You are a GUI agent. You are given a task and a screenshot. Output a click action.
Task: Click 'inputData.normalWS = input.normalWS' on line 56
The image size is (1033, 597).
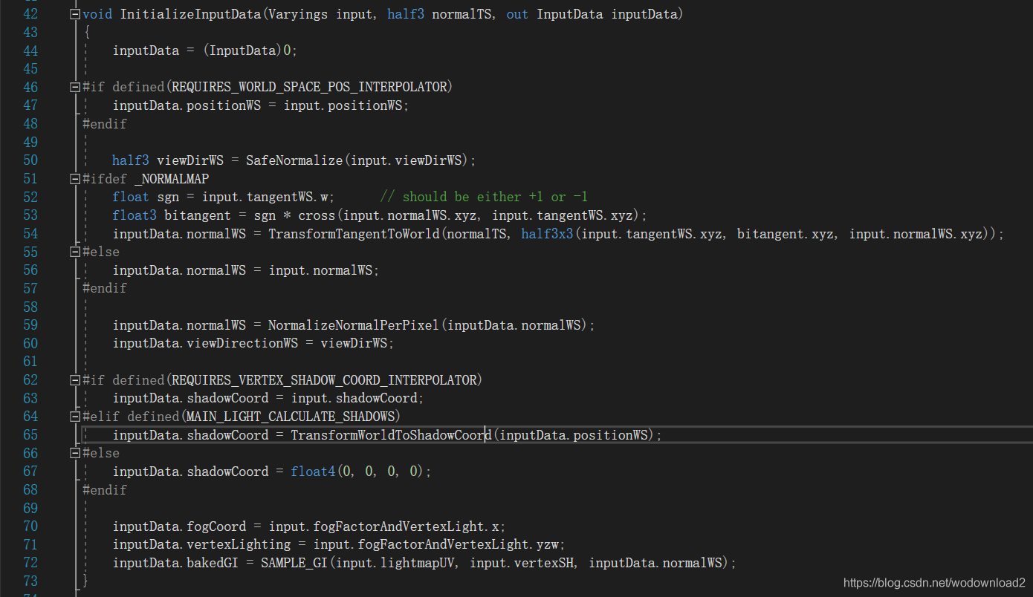tap(242, 270)
